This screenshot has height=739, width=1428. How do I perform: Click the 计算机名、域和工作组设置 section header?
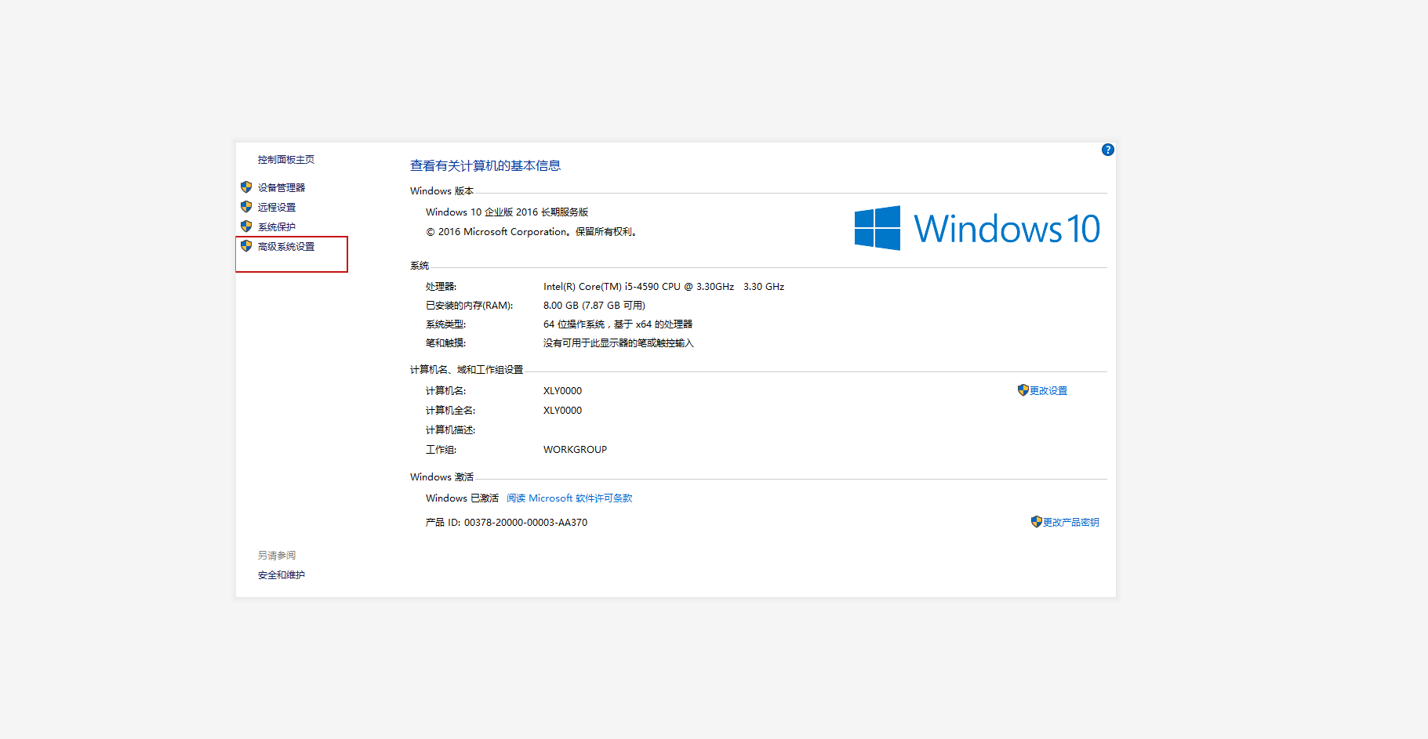click(x=467, y=370)
